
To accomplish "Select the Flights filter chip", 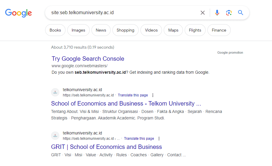I will [195, 30].
